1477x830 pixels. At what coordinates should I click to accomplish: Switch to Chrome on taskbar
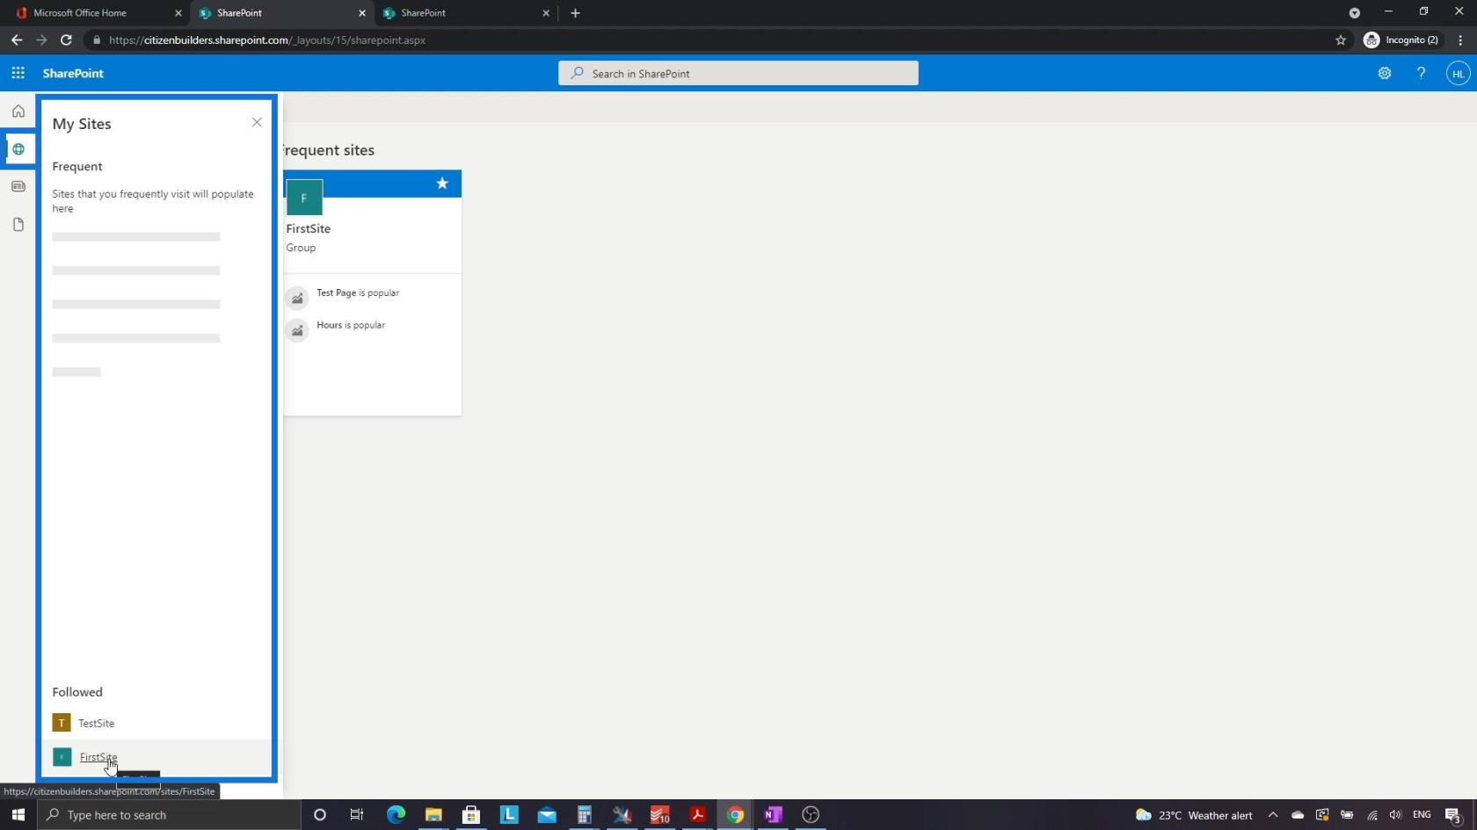pos(735,815)
